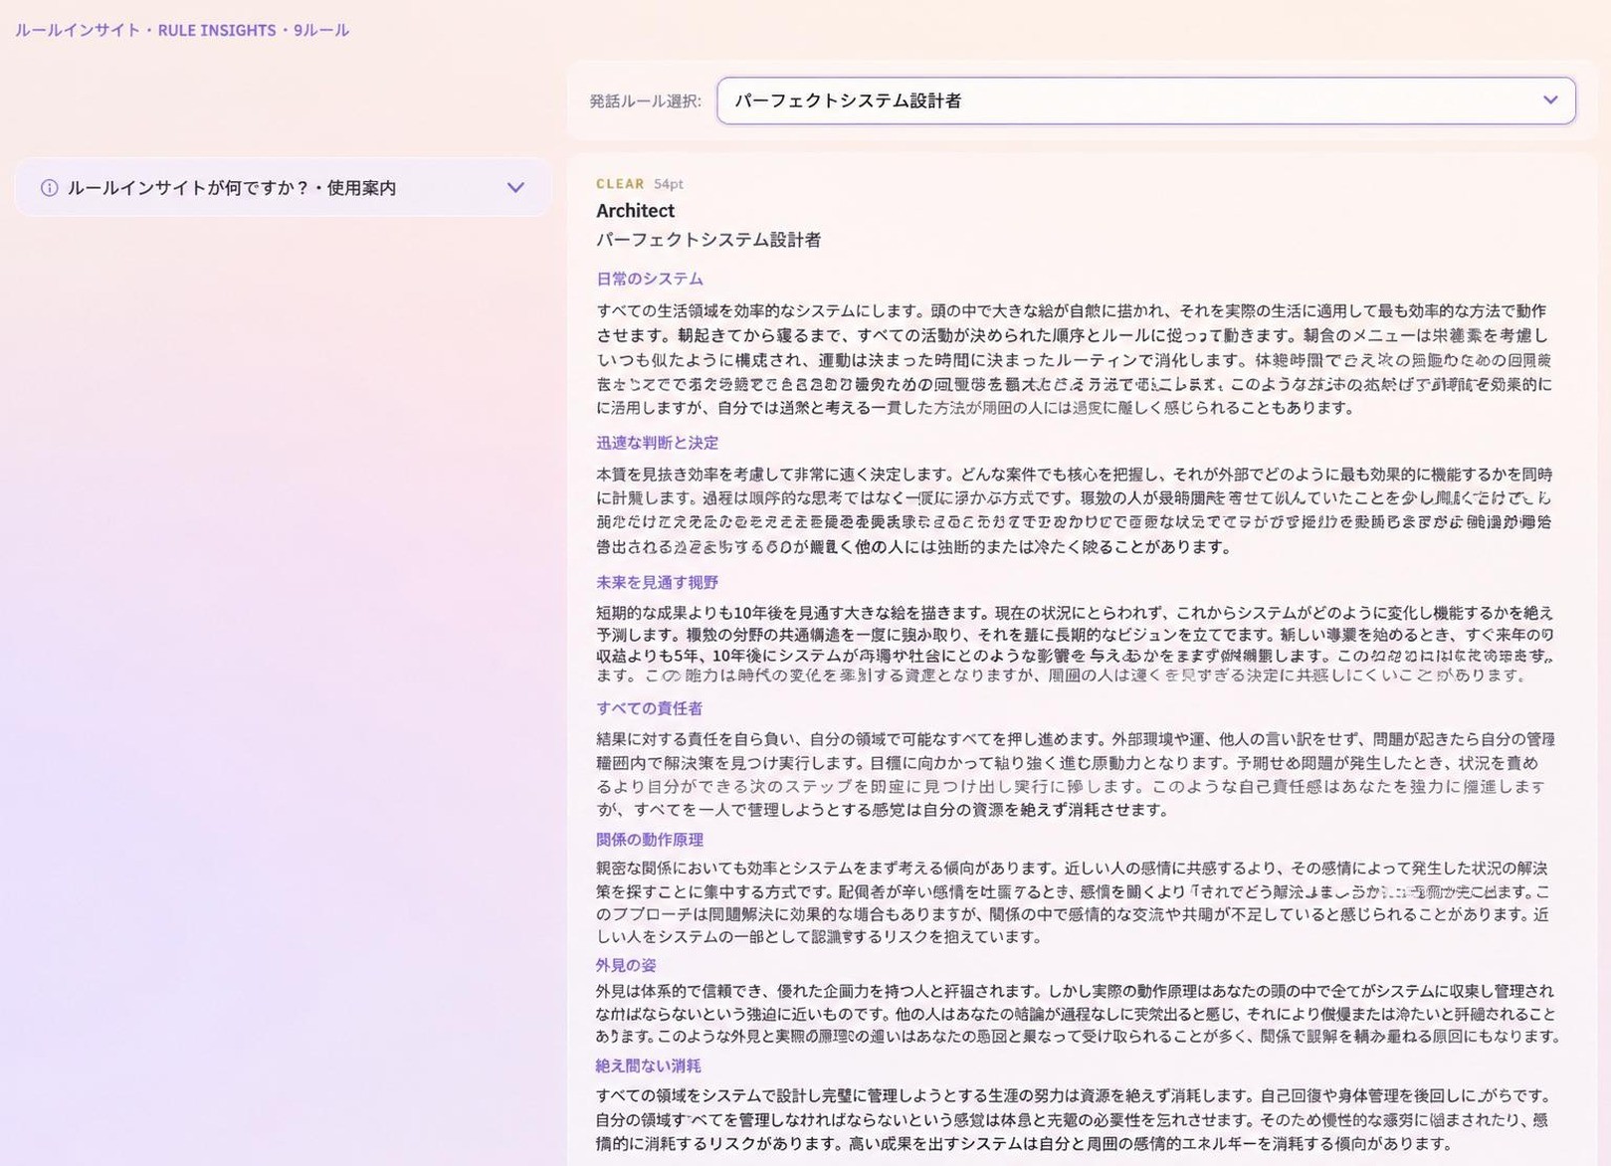Click the 発話ルール選択 label
The height and width of the screenshot is (1166, 1611).
[645, 101]
